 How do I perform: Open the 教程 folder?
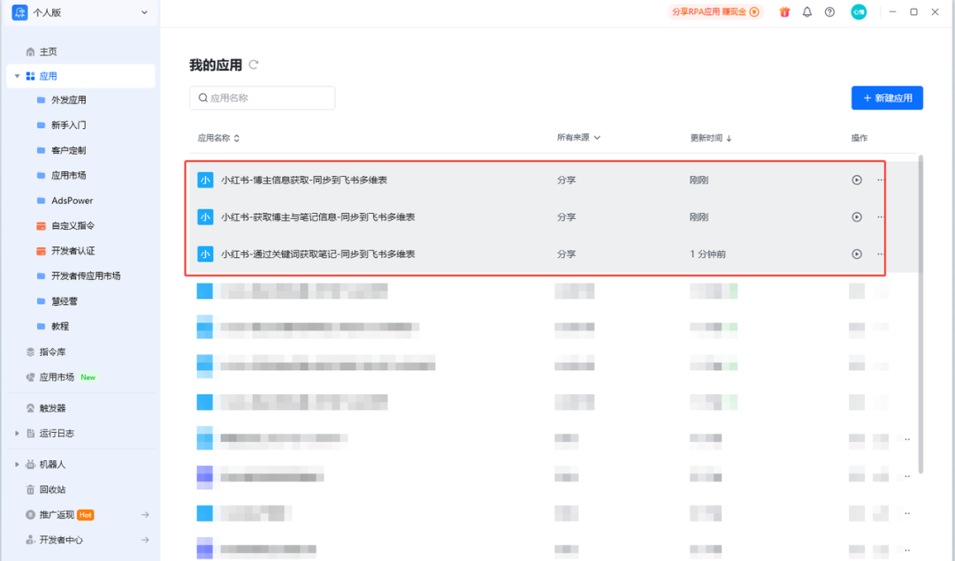(x=60, y=326)
